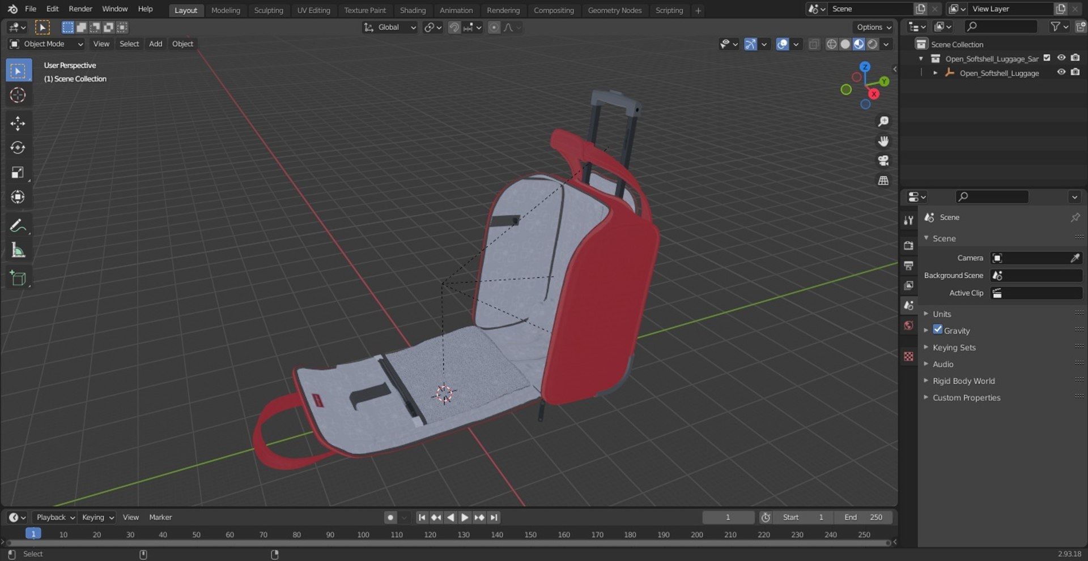The height and width of the screenshot is (561, 1088).
Task: Open the Texture properties tab
Action: pos(909,356)
